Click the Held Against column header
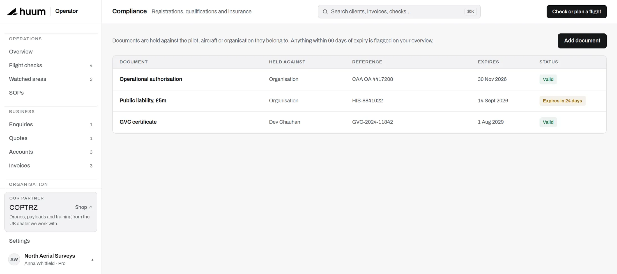617x274 pixels. click(x=287, y=62)
